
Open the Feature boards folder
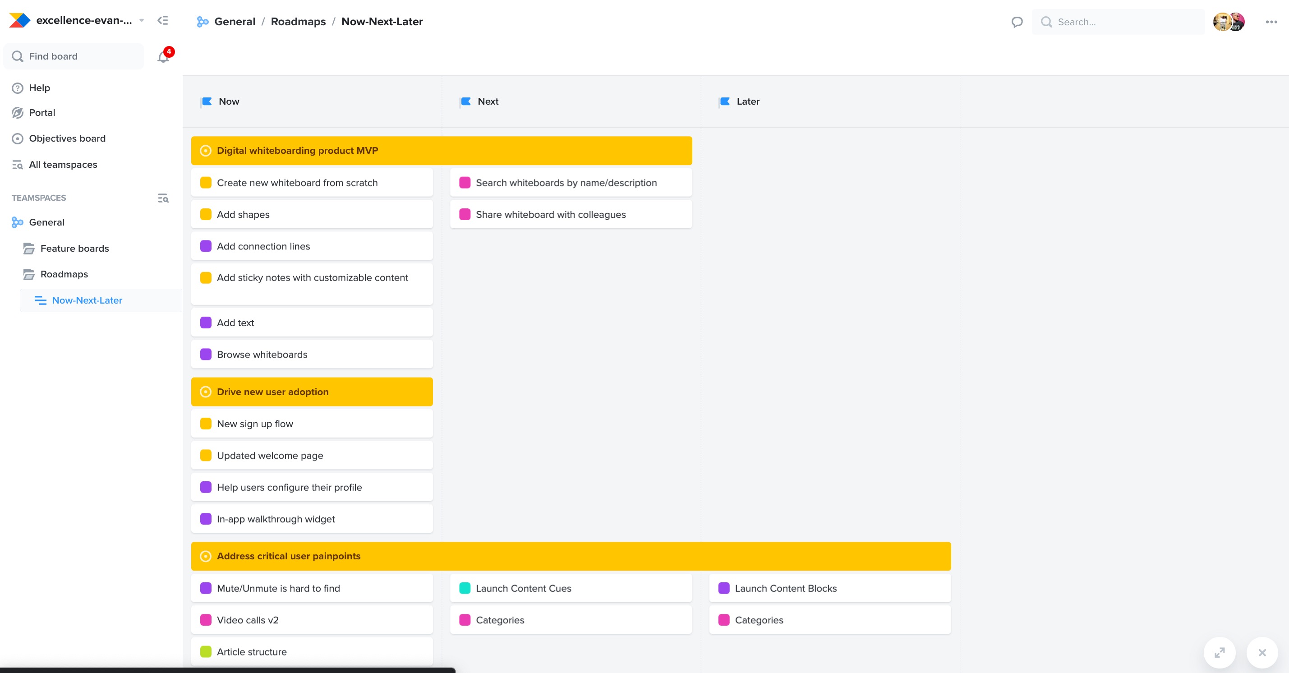[x=74, y=248]
